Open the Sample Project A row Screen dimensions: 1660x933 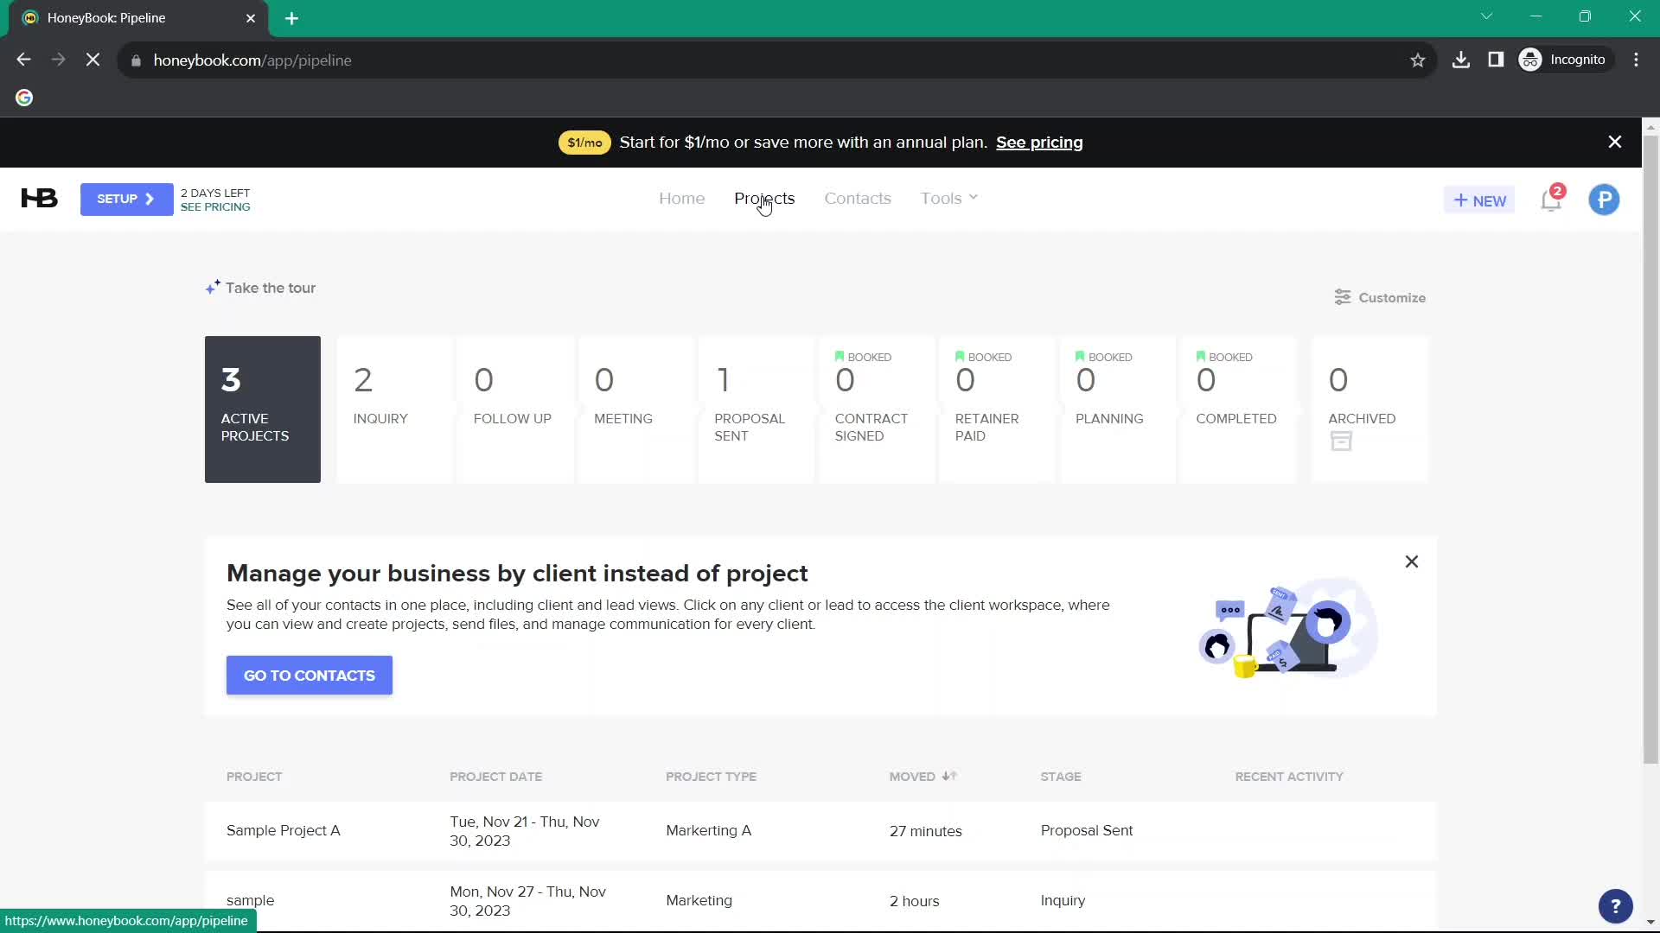click(820, 831)
